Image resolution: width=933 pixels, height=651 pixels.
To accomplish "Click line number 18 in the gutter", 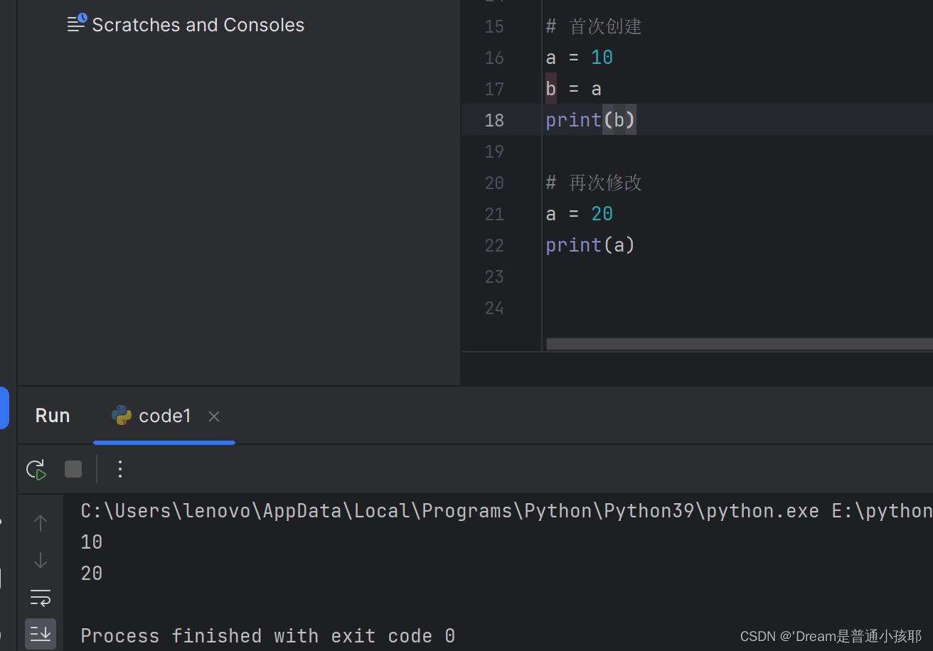I will tap(494, 120).
